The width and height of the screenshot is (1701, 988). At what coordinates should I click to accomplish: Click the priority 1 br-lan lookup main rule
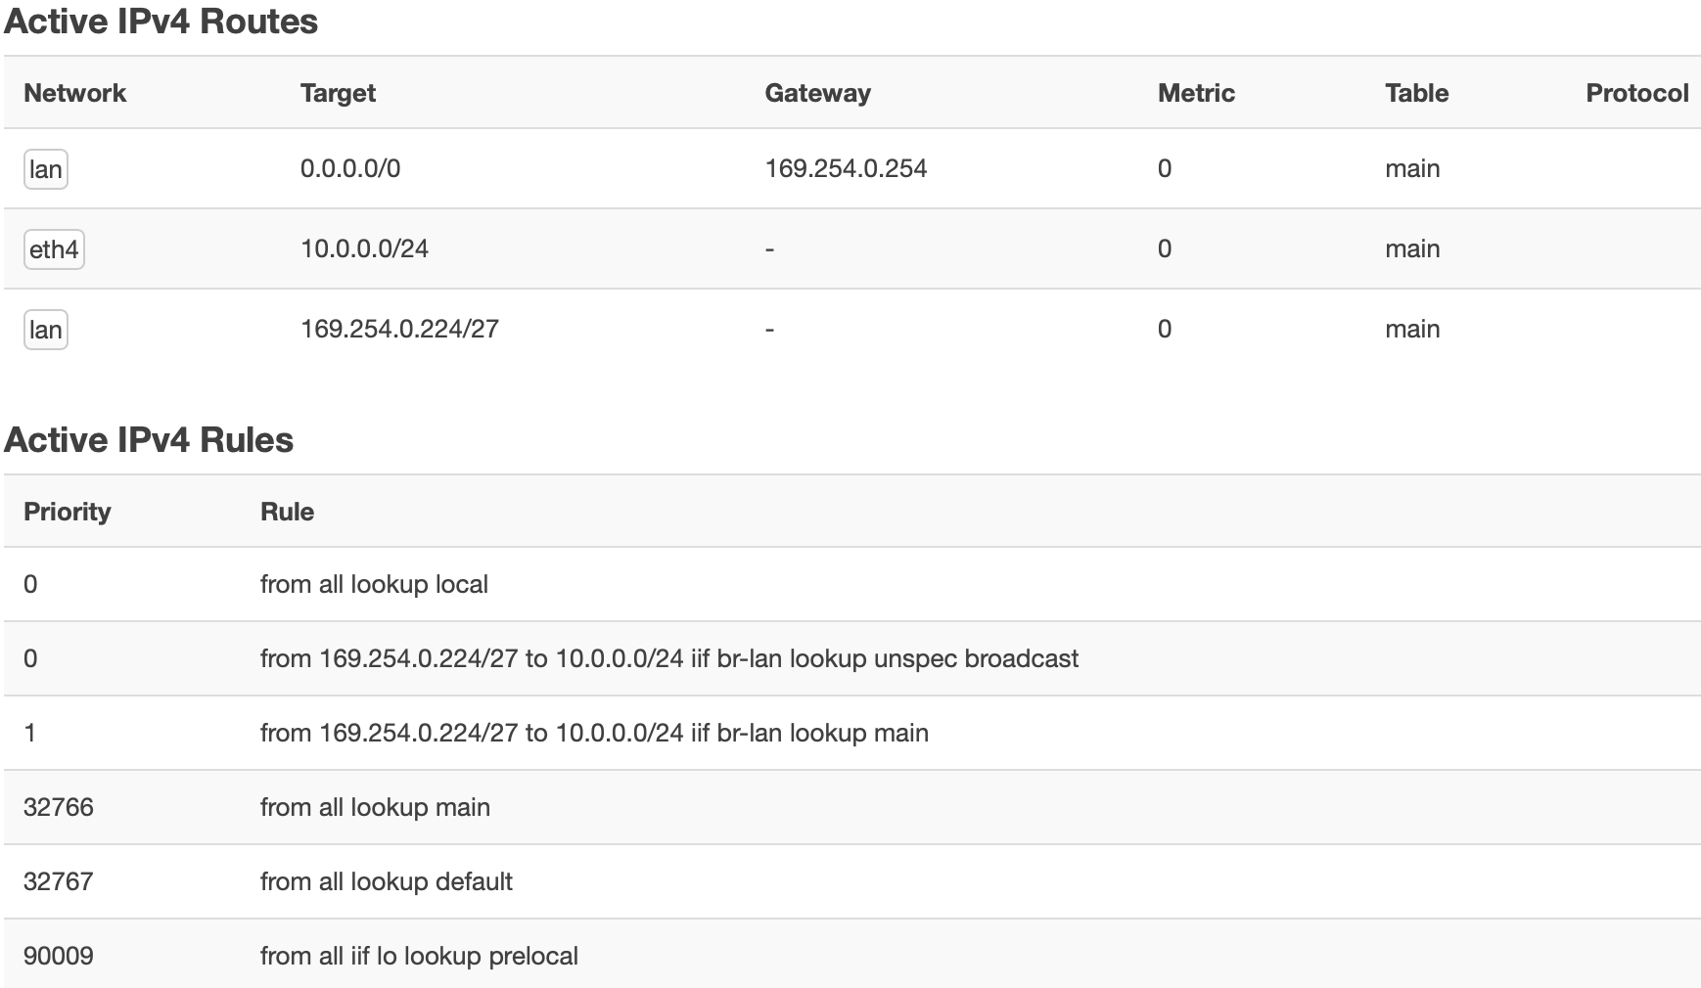[x=852, y=733]
